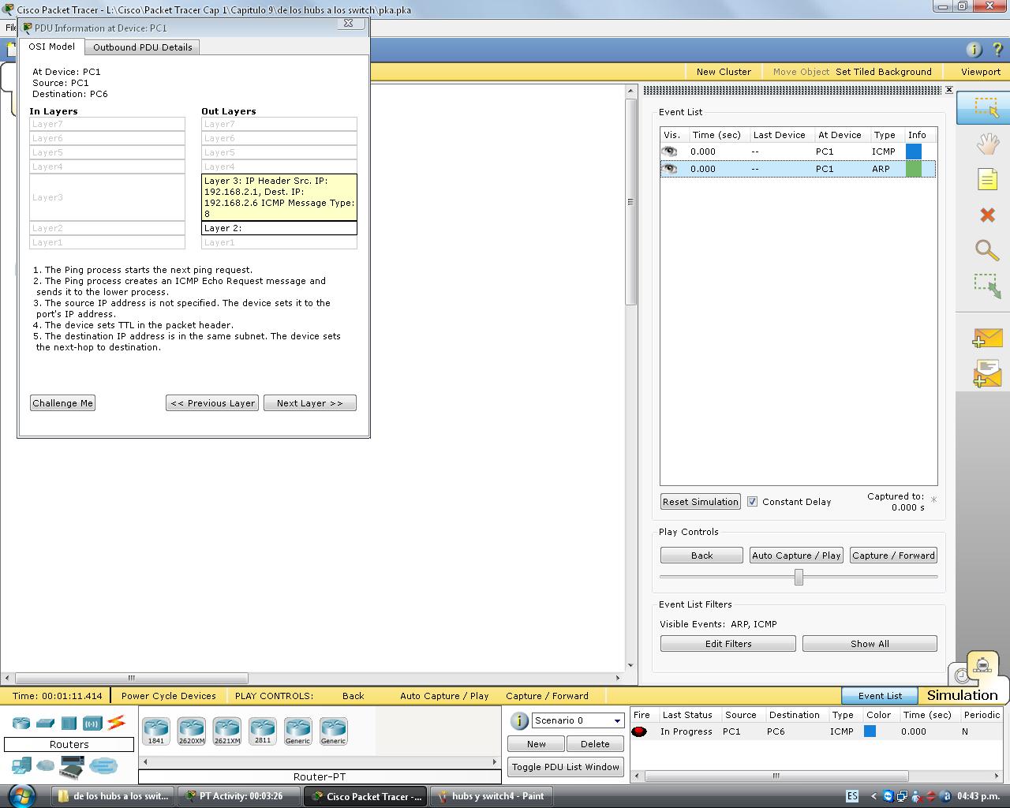This screenshot has width=1010, height=808.
Task: Add a Complex PDU open envelope
Action: point(987,373)
